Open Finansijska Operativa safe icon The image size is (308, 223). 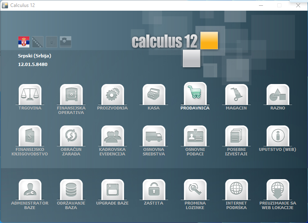[71, 94]
